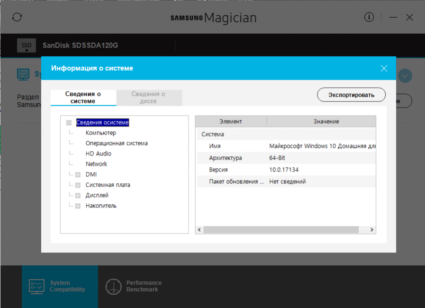Open Performance Benchmark gauge icon

click(x=114, y=286)
